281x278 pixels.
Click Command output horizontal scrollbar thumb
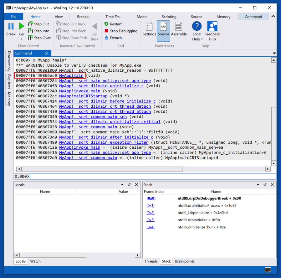(x=102, y=169)
